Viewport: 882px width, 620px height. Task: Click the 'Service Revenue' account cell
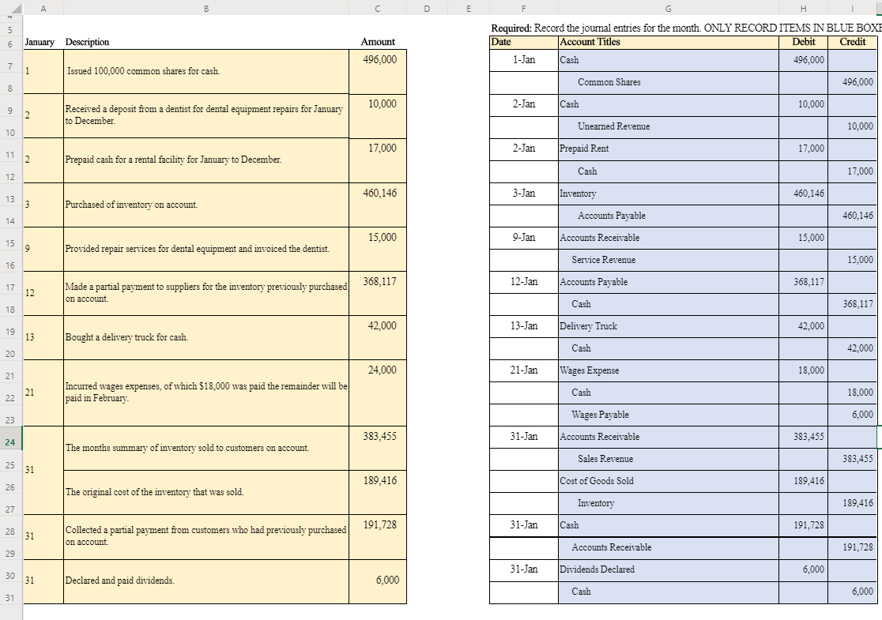click(669, 261)
